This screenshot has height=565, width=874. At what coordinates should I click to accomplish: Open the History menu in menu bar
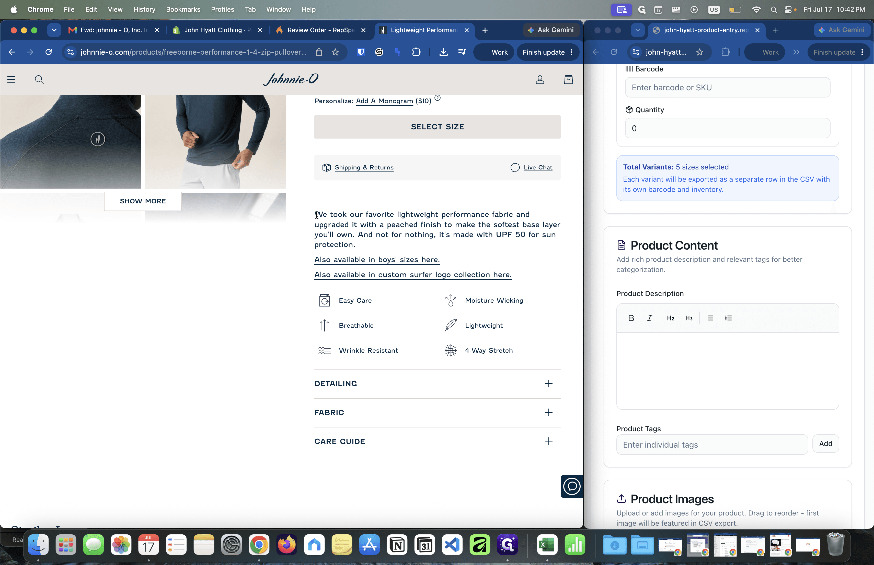[x=144, y=9]
